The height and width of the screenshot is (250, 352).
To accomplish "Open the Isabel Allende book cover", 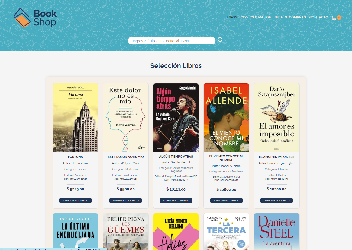I will point(226,118).
